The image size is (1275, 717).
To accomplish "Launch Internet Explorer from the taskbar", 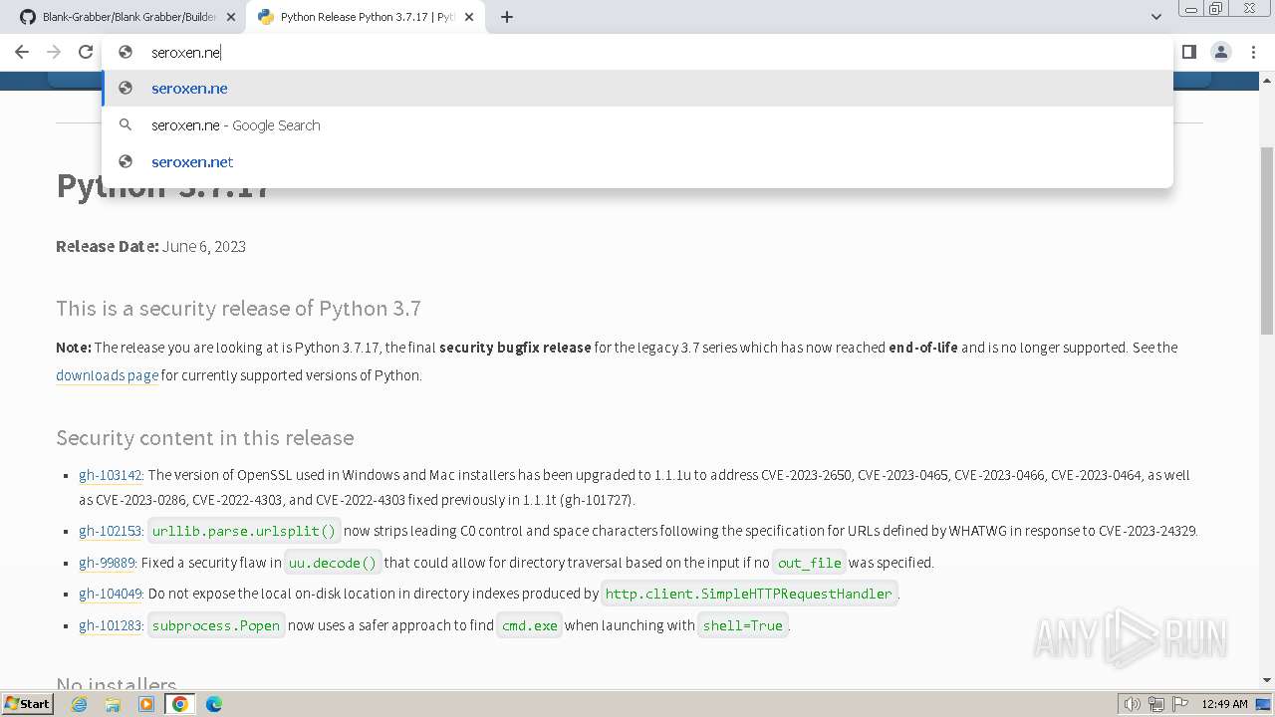I will [x=79, y=704].
